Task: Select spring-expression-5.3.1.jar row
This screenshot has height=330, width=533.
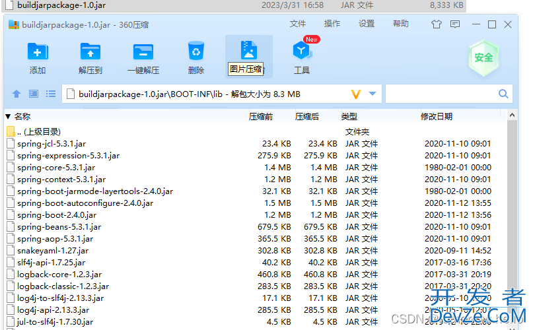Action: pyautogui.click(x=255, y=155)
